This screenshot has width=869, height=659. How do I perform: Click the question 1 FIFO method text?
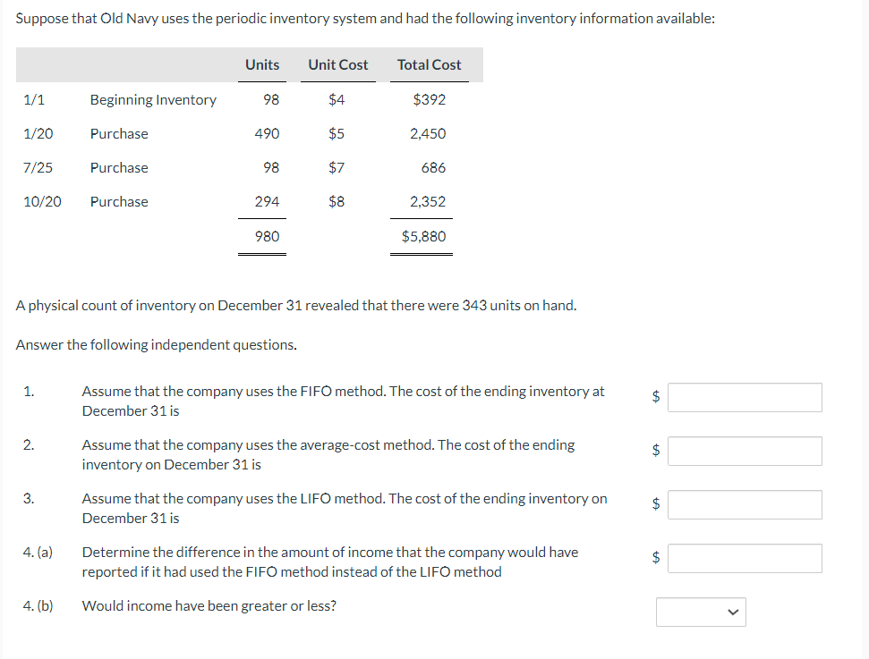click(343, 401)
